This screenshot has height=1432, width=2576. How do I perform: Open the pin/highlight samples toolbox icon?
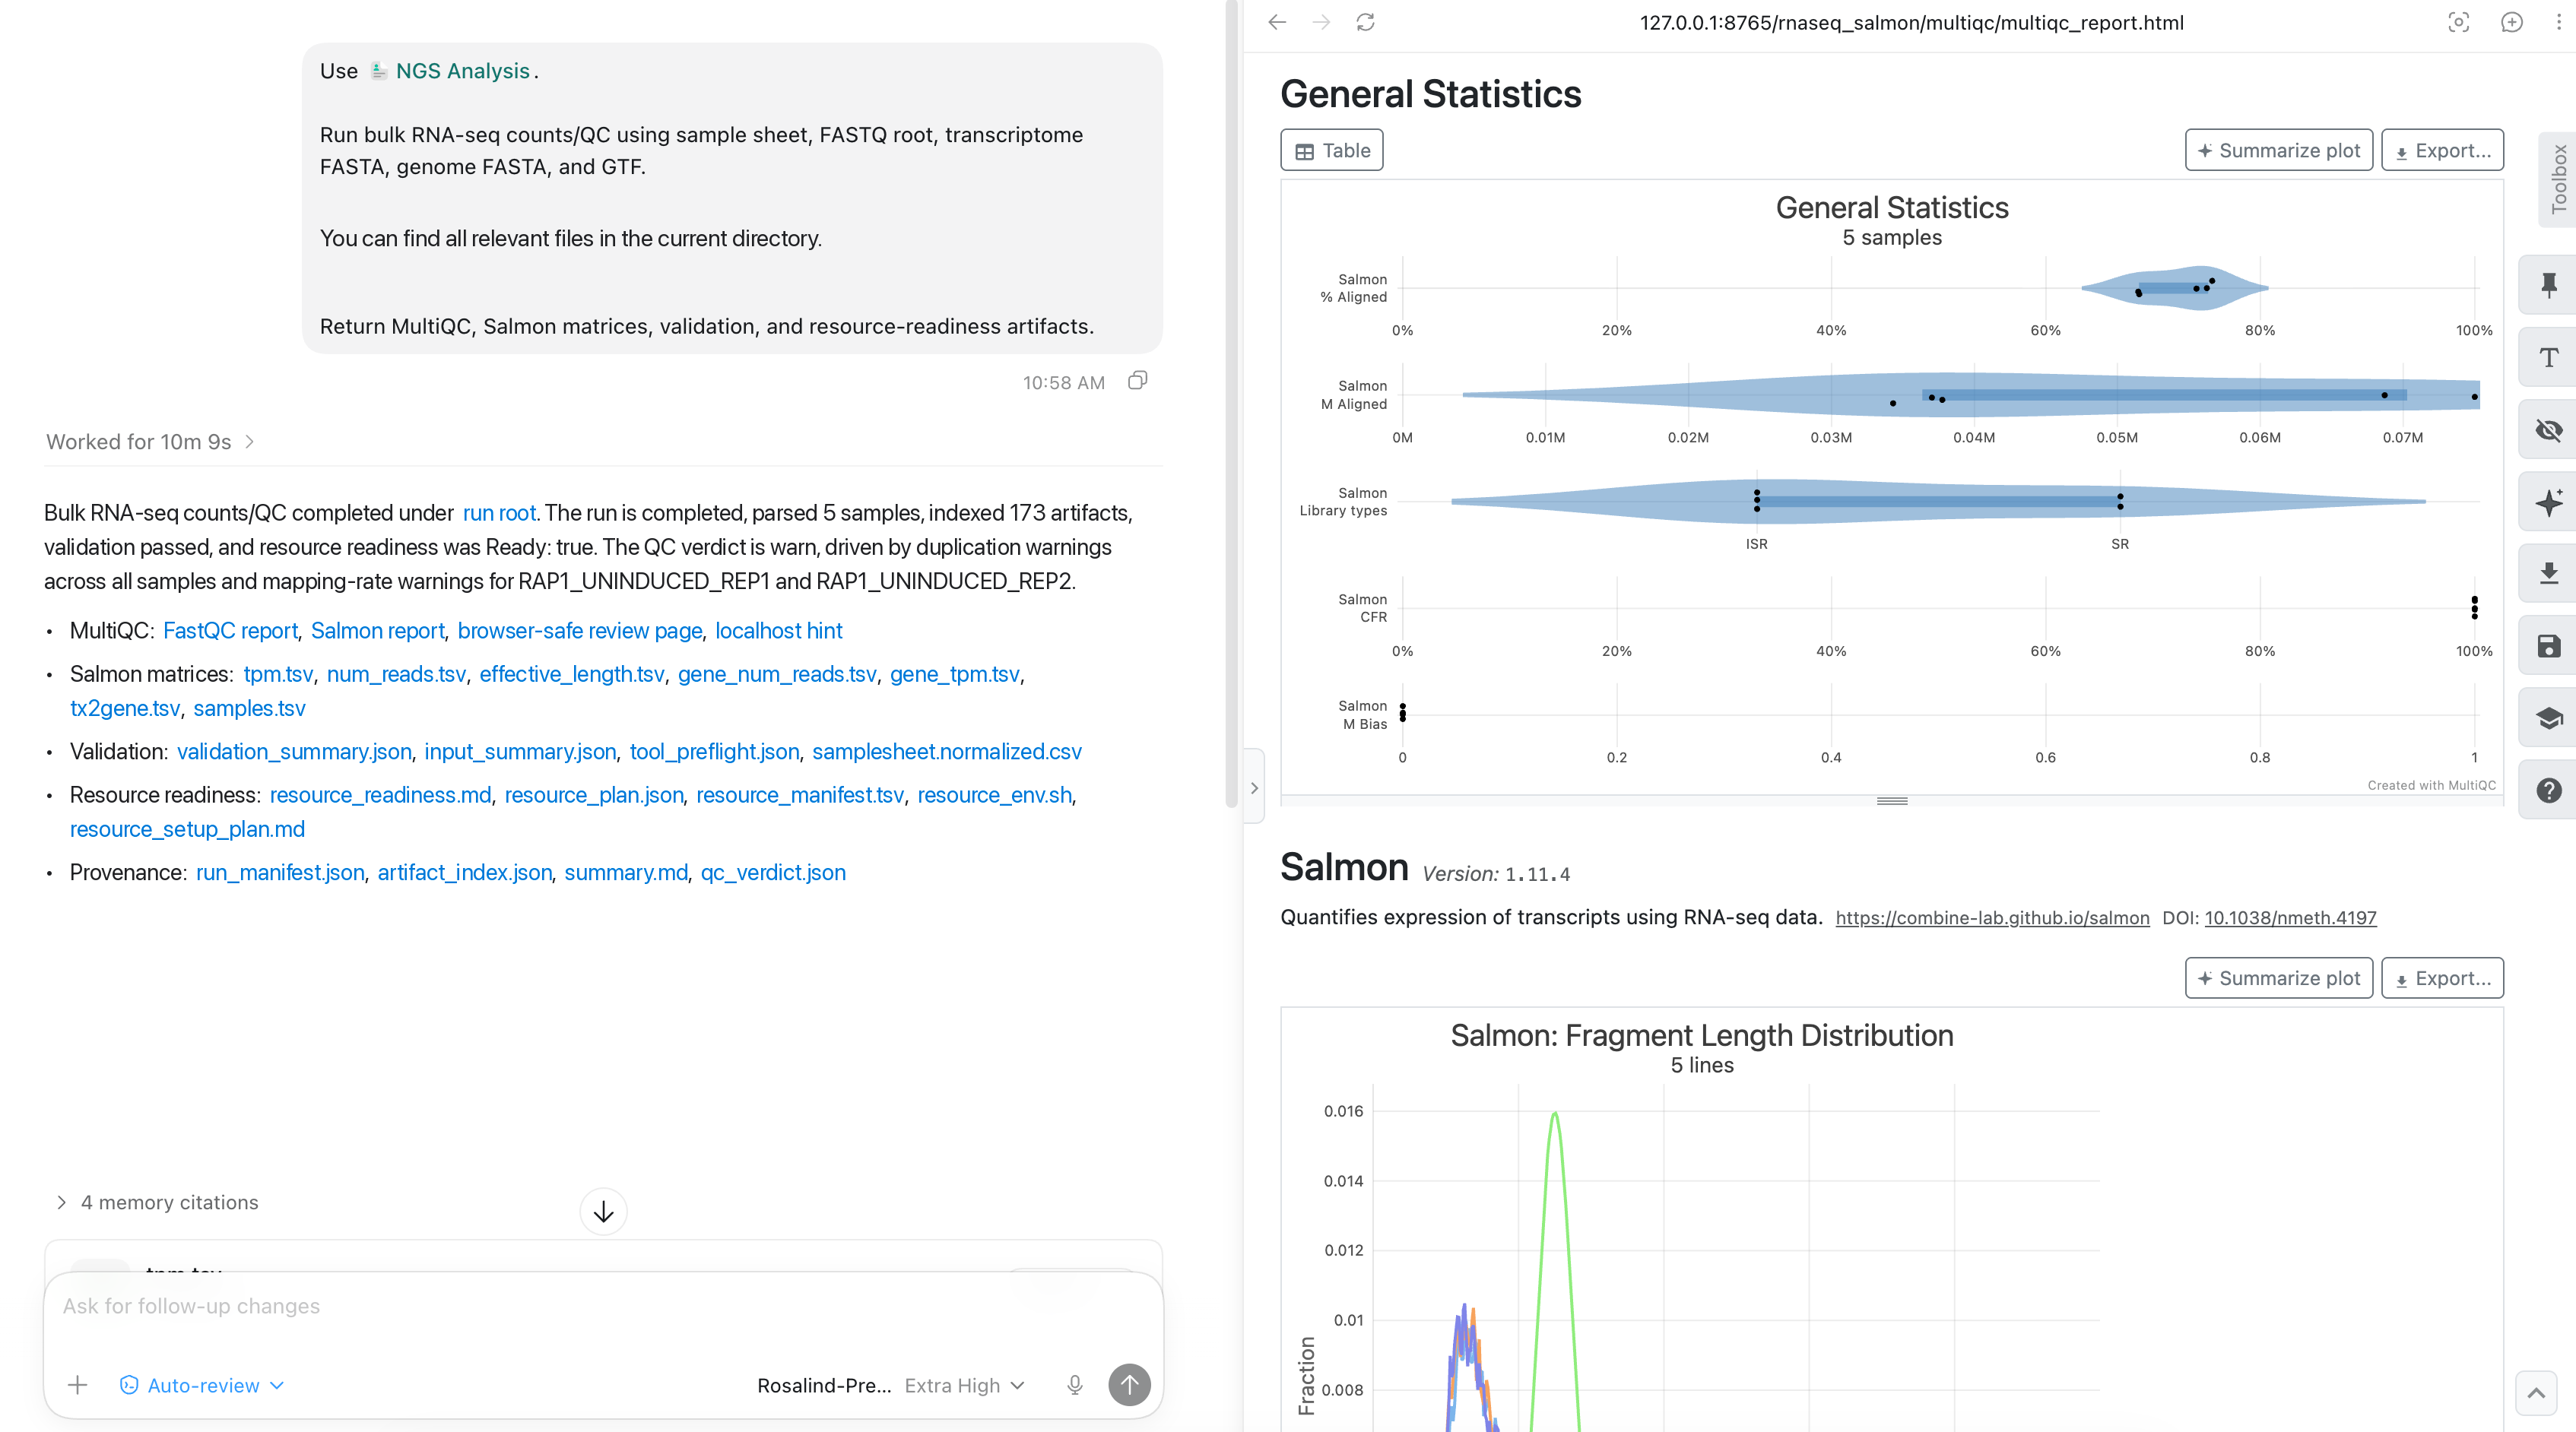click(2549, 285)
